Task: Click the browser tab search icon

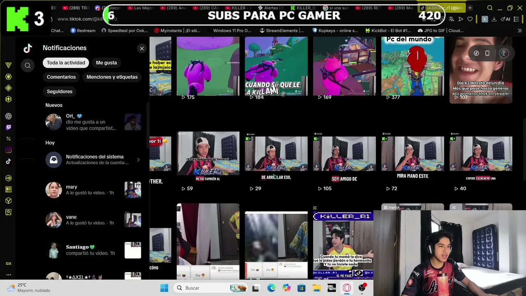Action: 490,8
